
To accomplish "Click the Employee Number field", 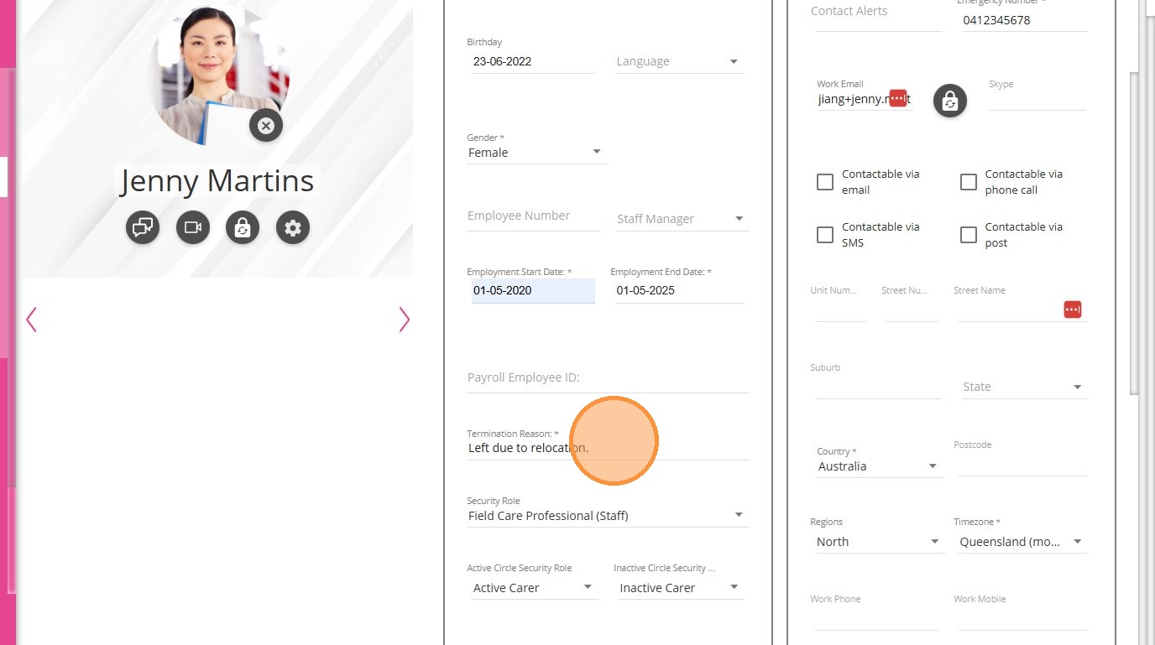I will 533,216.
